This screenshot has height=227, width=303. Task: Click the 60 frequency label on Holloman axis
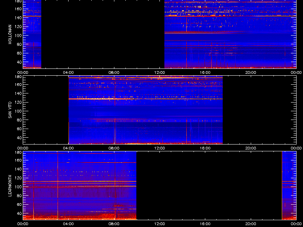(19, 53)
